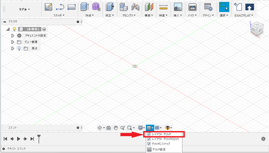Step timeline back one feature
Screen dimensions: 269x153
12,139
